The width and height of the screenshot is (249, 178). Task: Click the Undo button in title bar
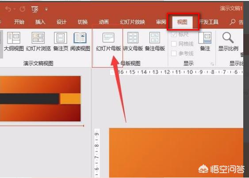point(8,9)
